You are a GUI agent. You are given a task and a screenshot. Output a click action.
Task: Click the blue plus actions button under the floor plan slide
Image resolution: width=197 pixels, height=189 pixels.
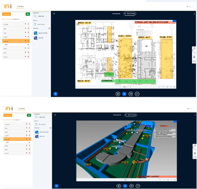click(55, 94)
